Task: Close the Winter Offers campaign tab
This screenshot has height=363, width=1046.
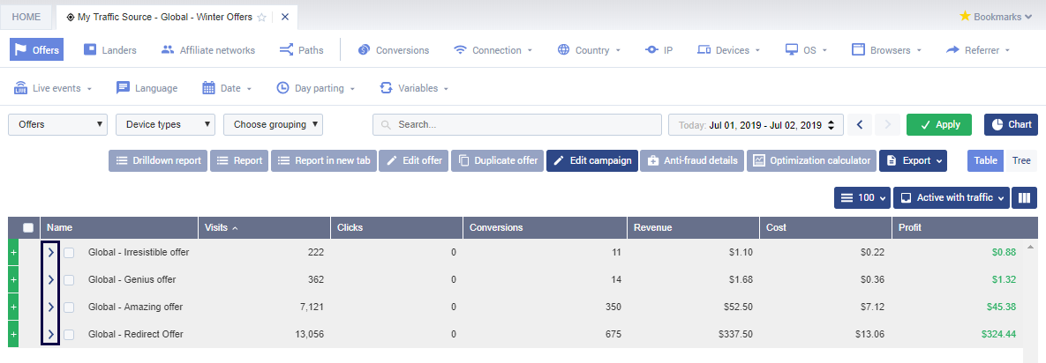Action: click(285, 17)
